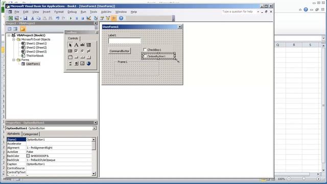Collapse the Forms folder node

14,60
